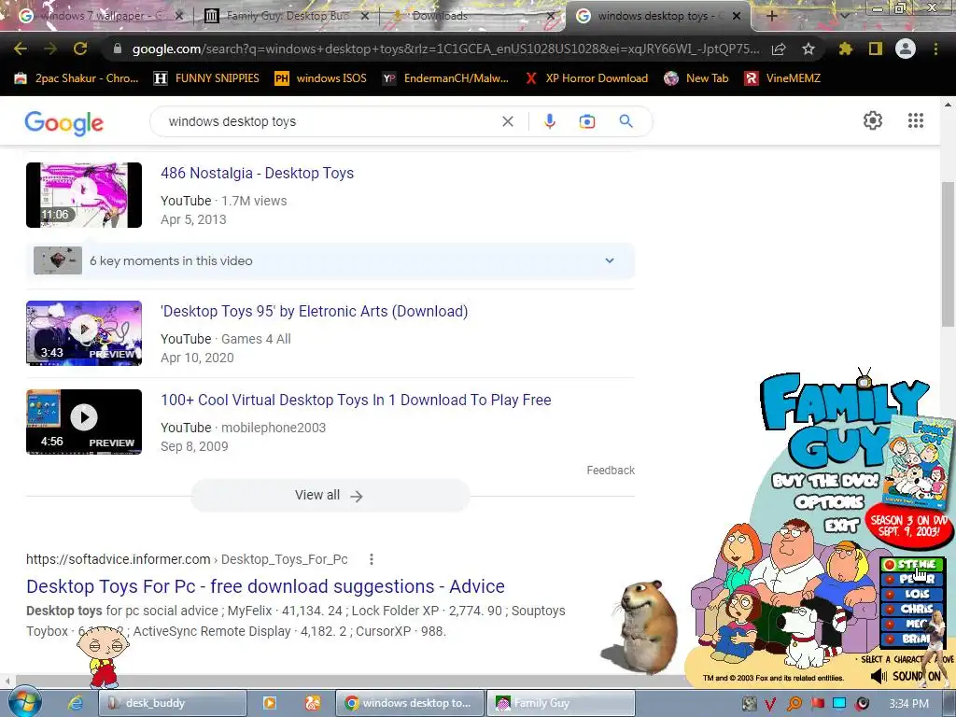Click the red flag tray icon
Image resolution: width=956 pixels, height=717 pixels.
point(817,704)
